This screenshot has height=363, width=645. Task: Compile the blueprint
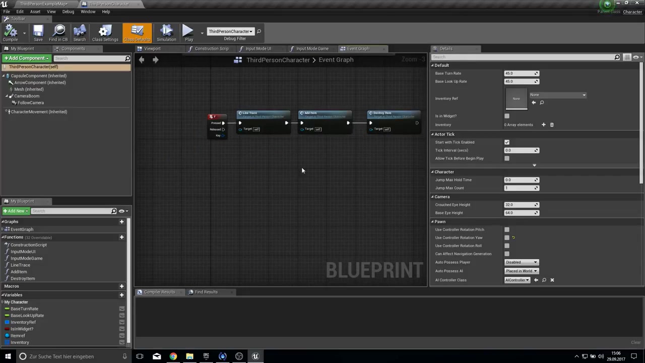point(10,33)
